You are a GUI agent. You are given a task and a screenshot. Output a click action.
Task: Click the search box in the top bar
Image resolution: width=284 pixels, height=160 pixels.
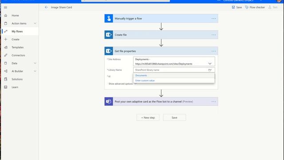(126, 1)
